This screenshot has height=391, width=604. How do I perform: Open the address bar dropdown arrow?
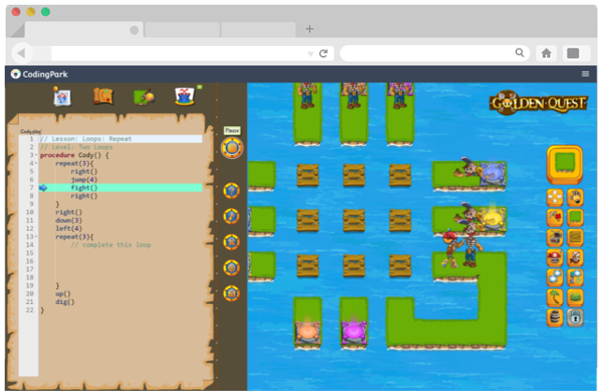click(311, 54)
